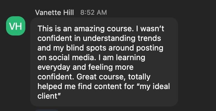
Task: Open Vanette Hill's profile from sender name
Action: click(55, 13)
